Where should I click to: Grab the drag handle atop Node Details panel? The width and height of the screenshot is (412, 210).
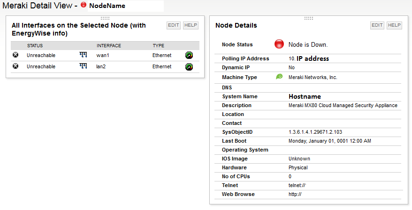click(x=309, y=18)
